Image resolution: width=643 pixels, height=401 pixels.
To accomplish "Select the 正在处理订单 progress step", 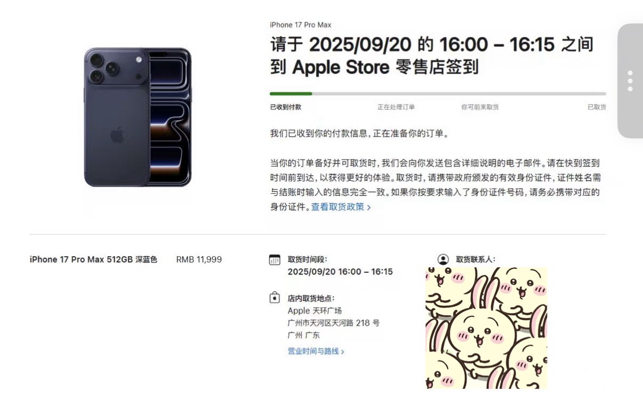I will point(396,107).
